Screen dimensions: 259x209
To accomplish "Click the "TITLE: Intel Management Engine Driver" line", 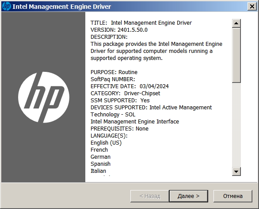I will [x=141, y=23].
